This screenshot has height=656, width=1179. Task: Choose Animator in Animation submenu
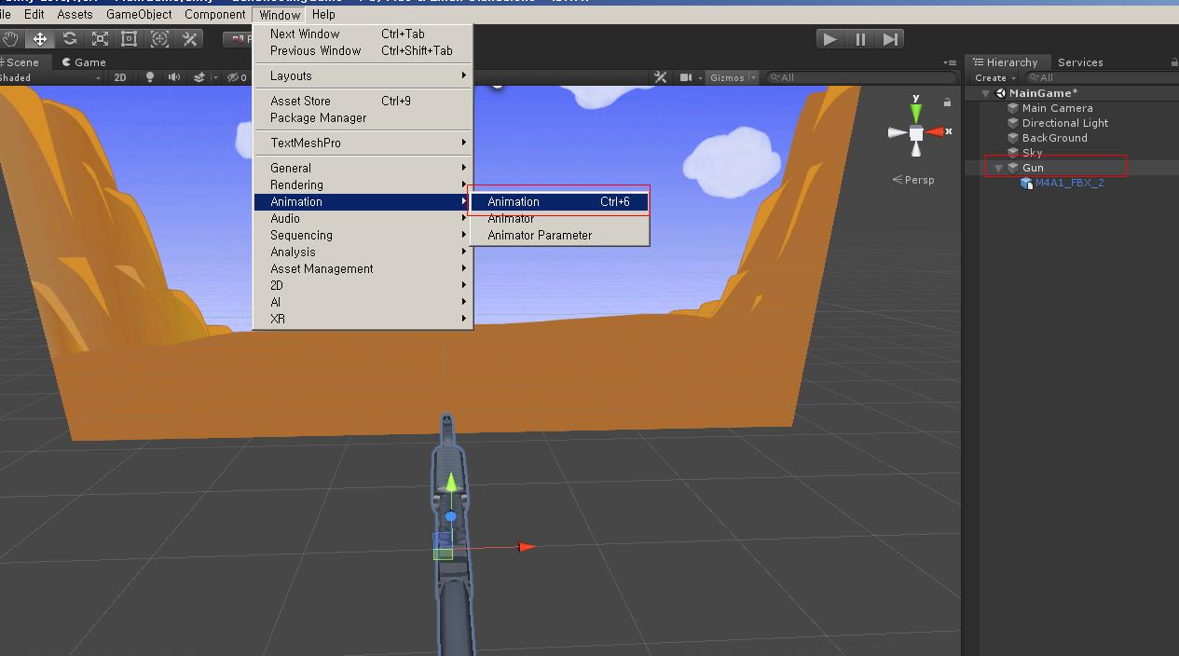tap(558, 218)
